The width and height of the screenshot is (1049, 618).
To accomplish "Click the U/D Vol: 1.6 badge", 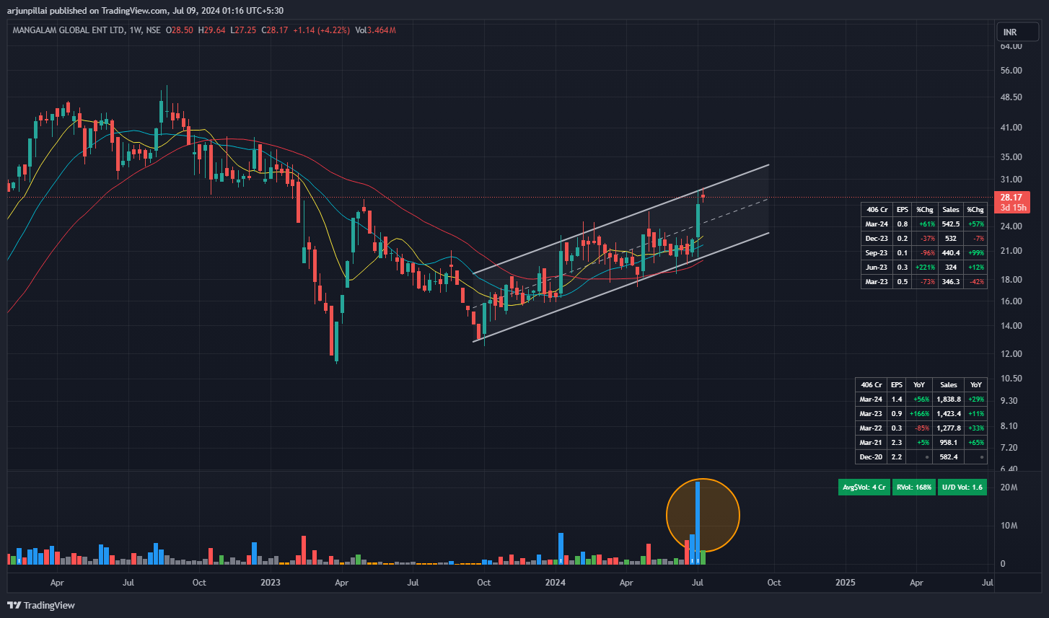I will (x=963, y=487).
